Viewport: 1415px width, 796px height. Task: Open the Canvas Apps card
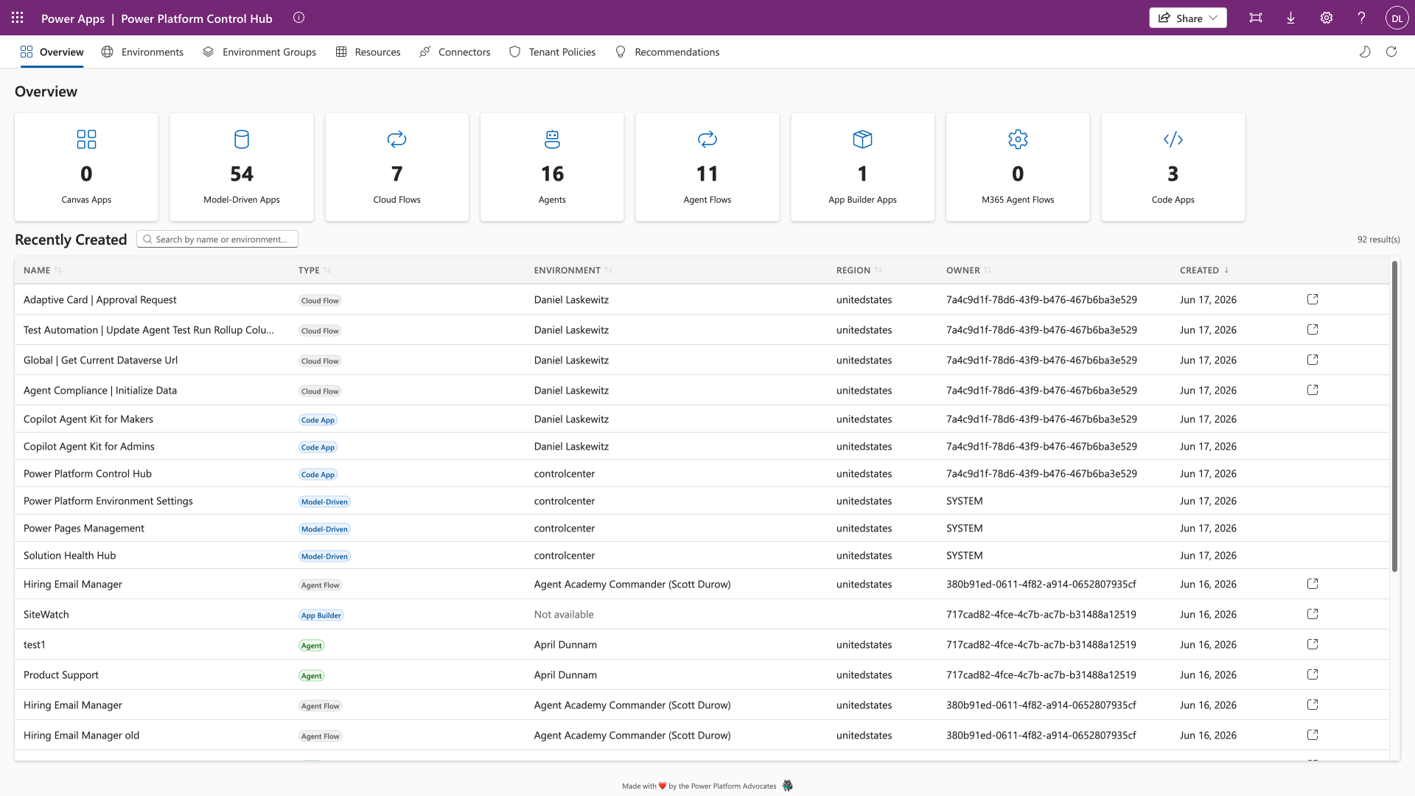[x=86, y=167]
